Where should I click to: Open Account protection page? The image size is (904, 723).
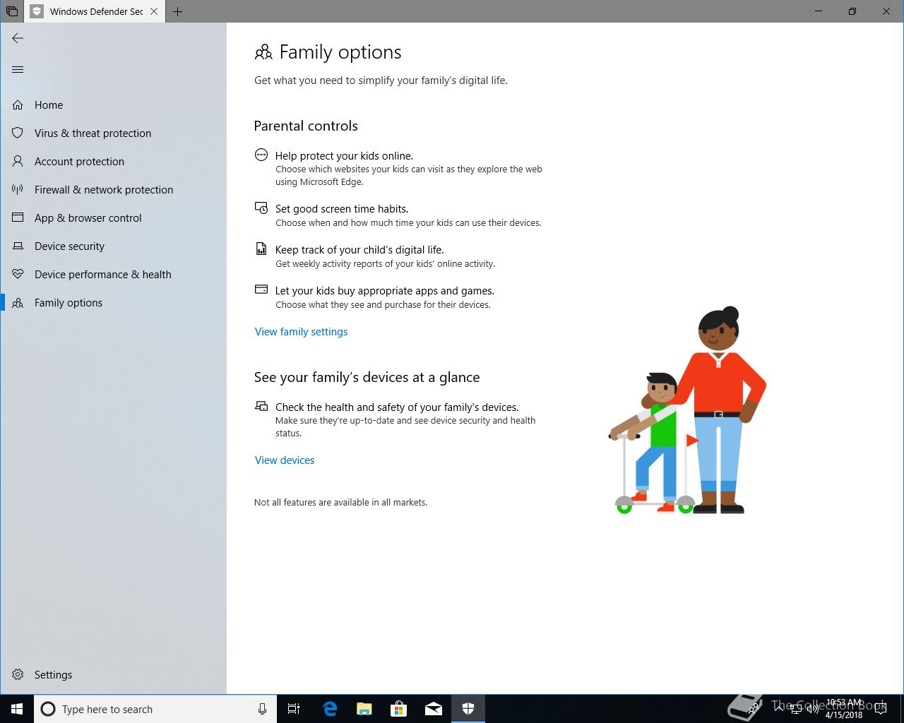point(113,161)
